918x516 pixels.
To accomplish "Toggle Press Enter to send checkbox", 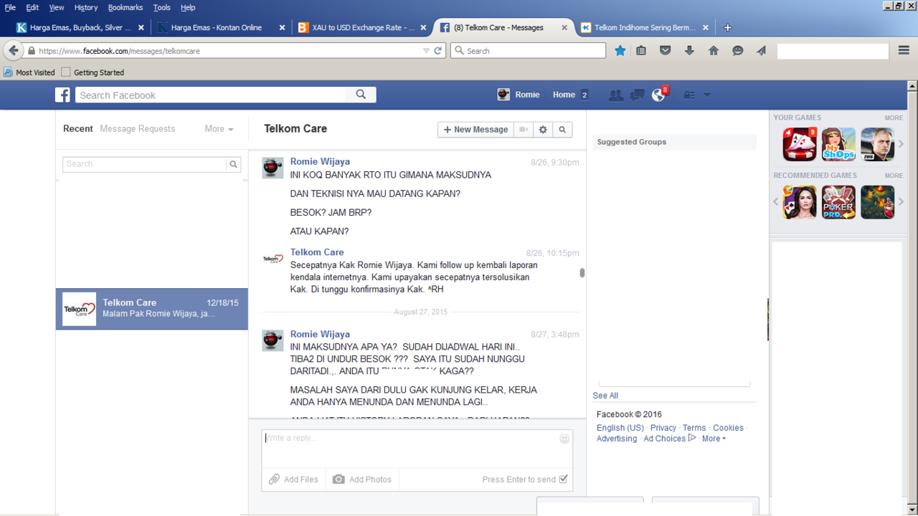I will click(563, 479).
